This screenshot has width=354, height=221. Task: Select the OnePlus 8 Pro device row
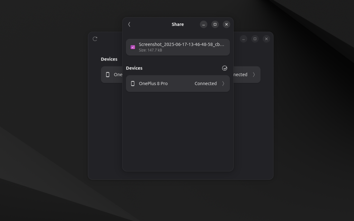click(x=178, y=83)
